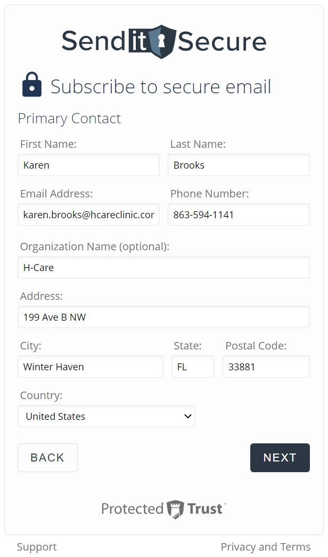Screen dimensions: 328x557
Task: Click the Address field with 199 Ave B NW
Action: click(163, 317)
